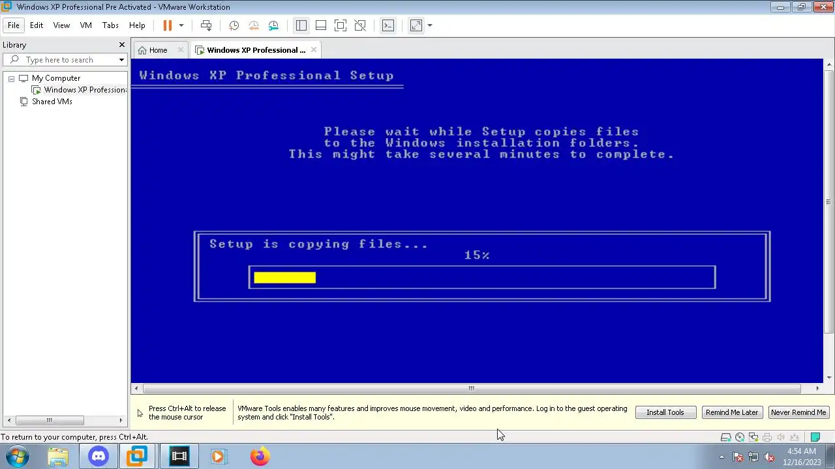Click the library panel horizontal scrollbar
This screenshot has height=469, width=835.
tap(49, 420)
